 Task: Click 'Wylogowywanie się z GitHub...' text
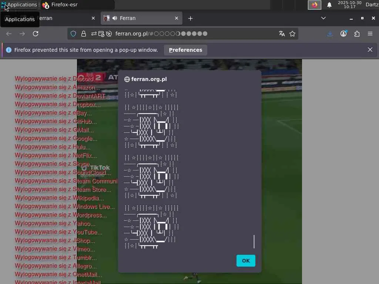pyautogui.click(x=56, y=121)
